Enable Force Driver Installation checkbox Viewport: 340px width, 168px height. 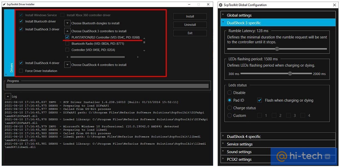pyautogui.click(x=21, y=71)
